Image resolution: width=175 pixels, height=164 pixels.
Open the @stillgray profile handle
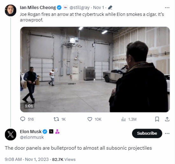coord(80,8)
